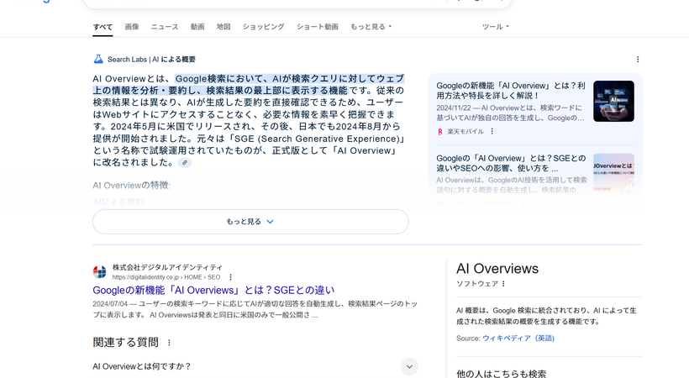Click the AI Overviewとは何ですか？ question text
Image resolution: width=689 pixels, height=378 pixels.
coord(141,366)
